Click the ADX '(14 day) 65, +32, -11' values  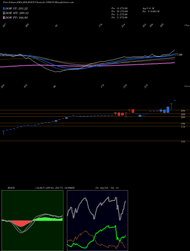pyautogui.click(x=107, y=188)
